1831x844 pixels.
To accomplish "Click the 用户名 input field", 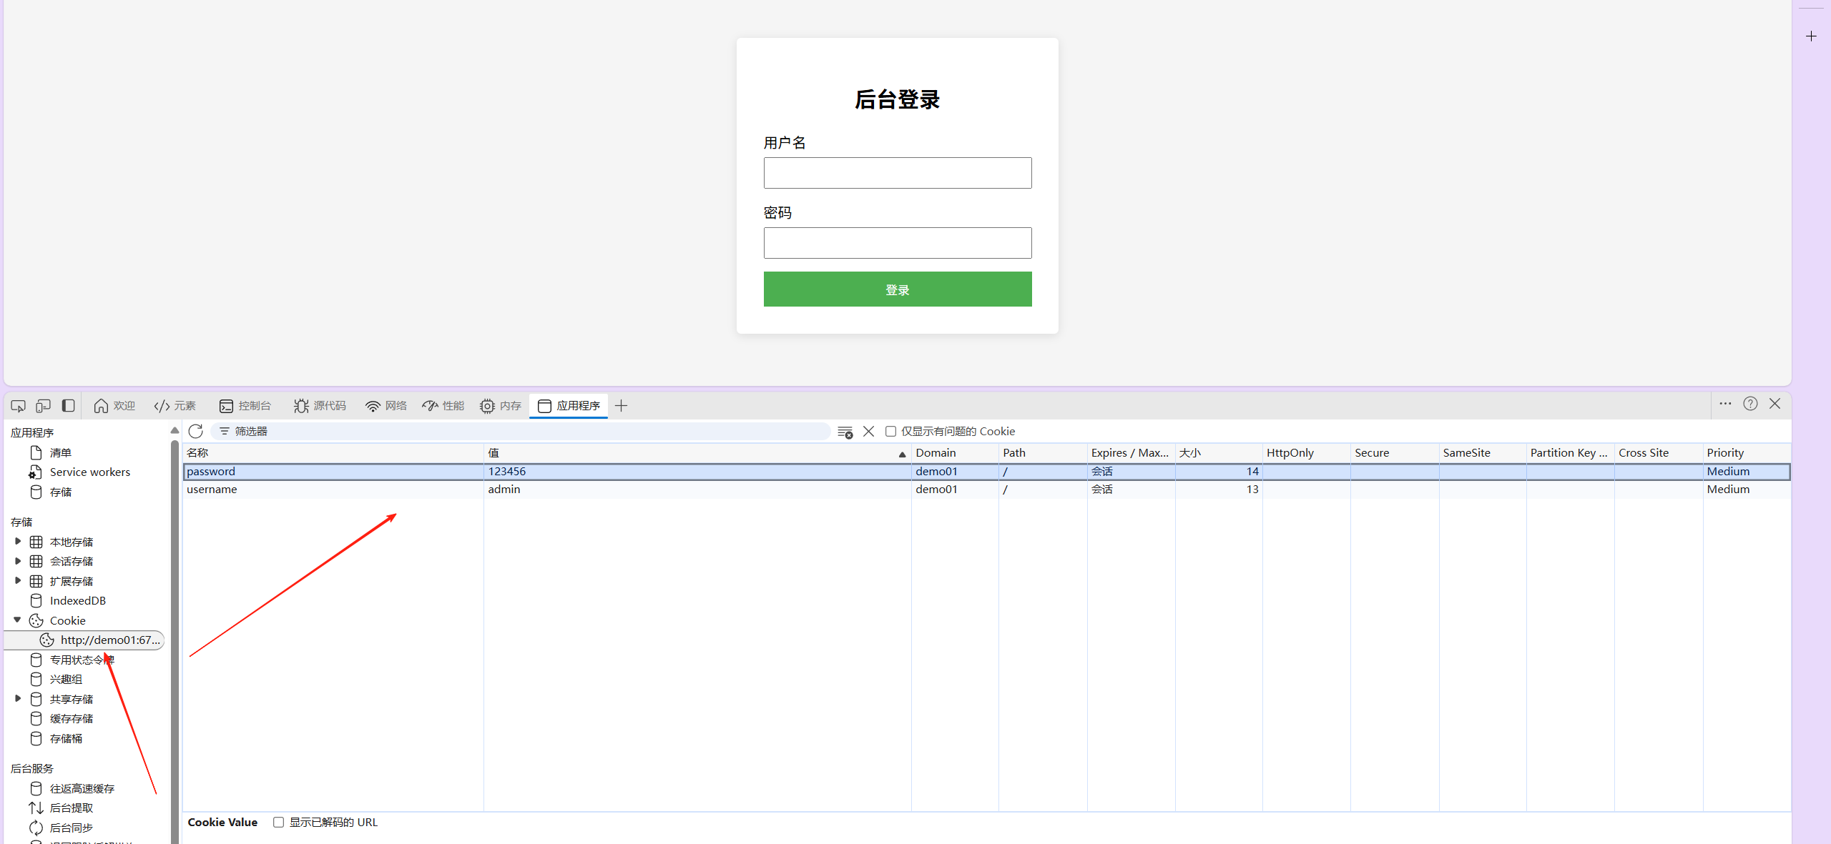I will pyautogui.click(x=897, y=173).
